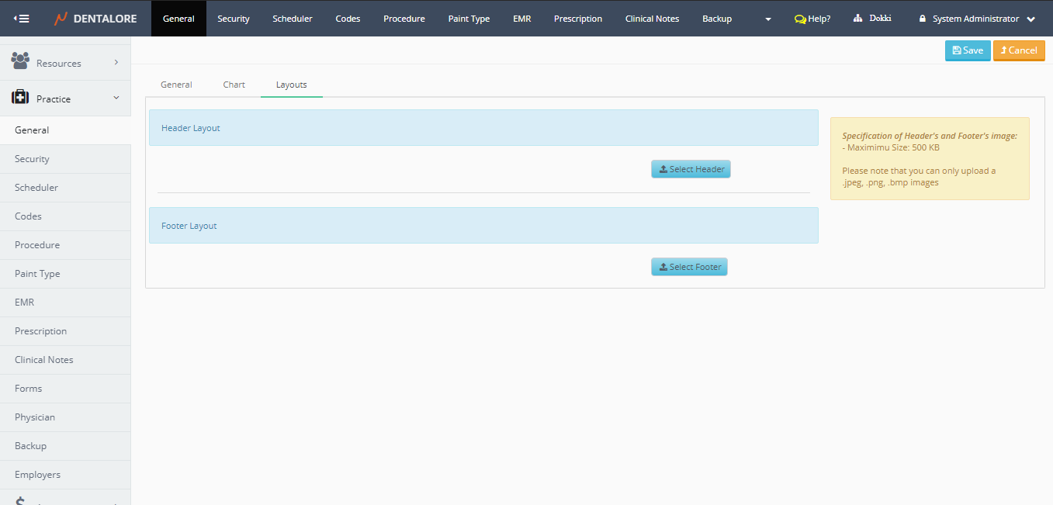Open the System Administrator dropdown arrow
1053x505 pixels.
pos(1030,19)
